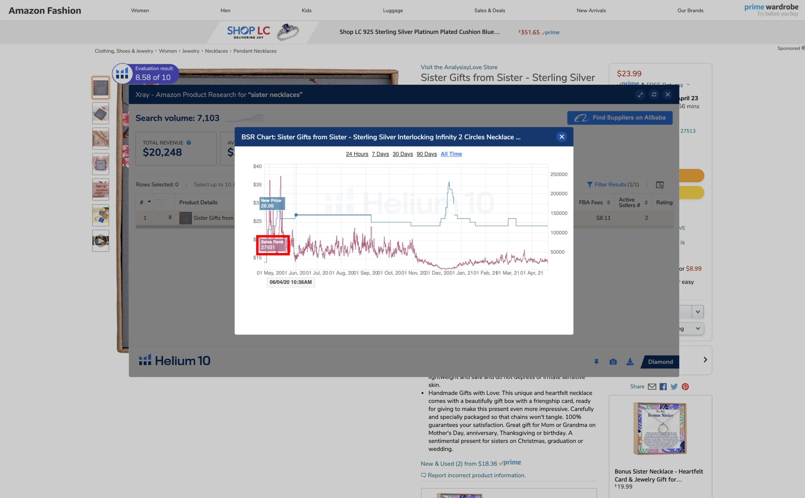The image size is (805, 498).
Task: Click the screenshot camera icon in Xray footer
Action: 613,362
